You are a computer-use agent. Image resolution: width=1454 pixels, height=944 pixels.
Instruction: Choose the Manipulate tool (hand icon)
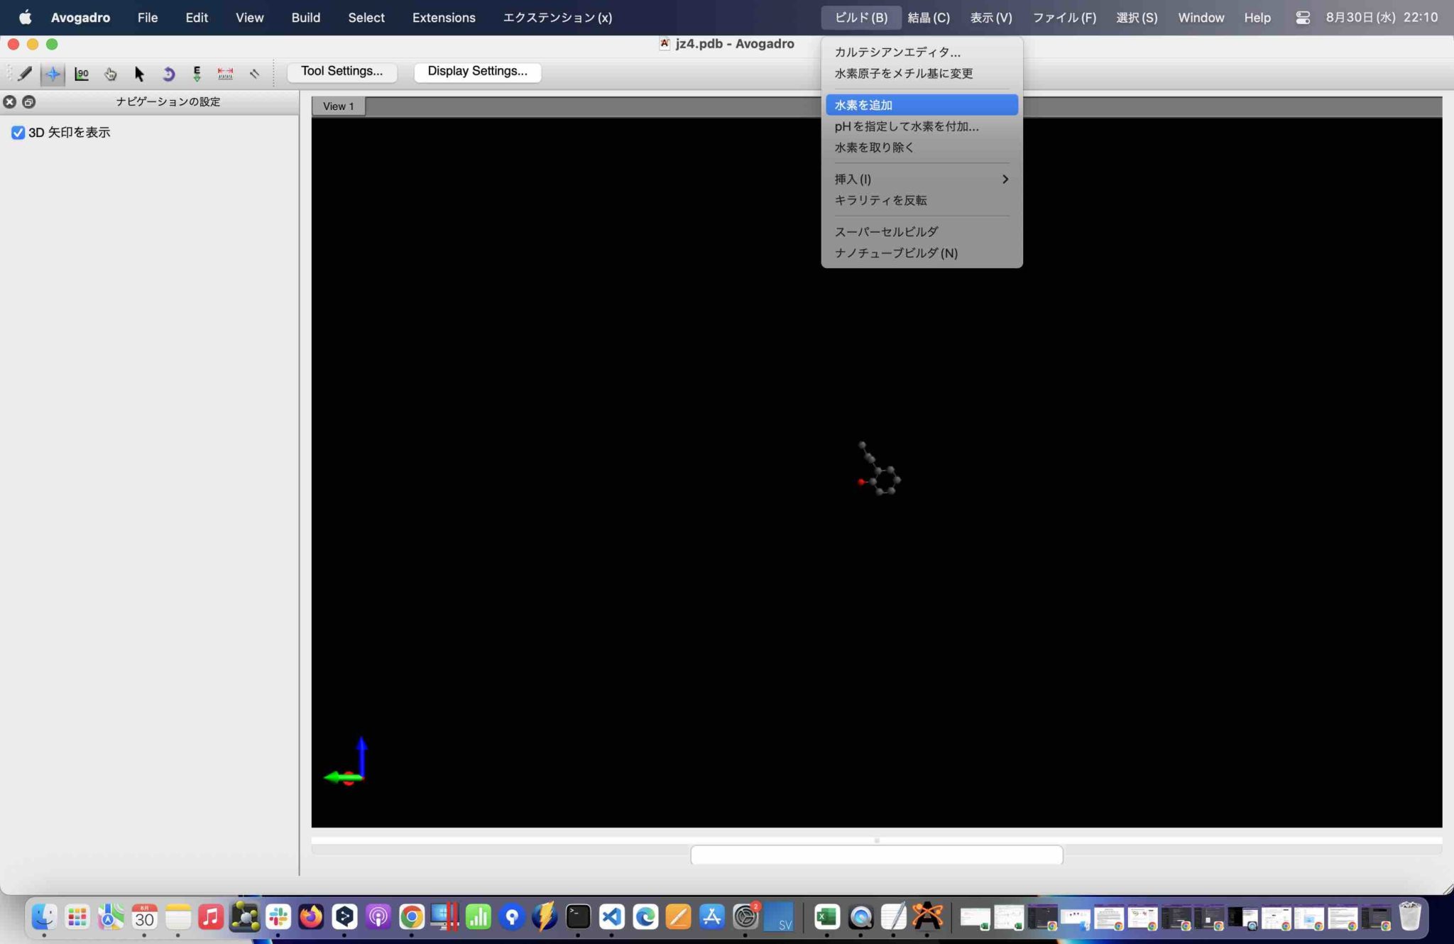[x=111, y=73]
